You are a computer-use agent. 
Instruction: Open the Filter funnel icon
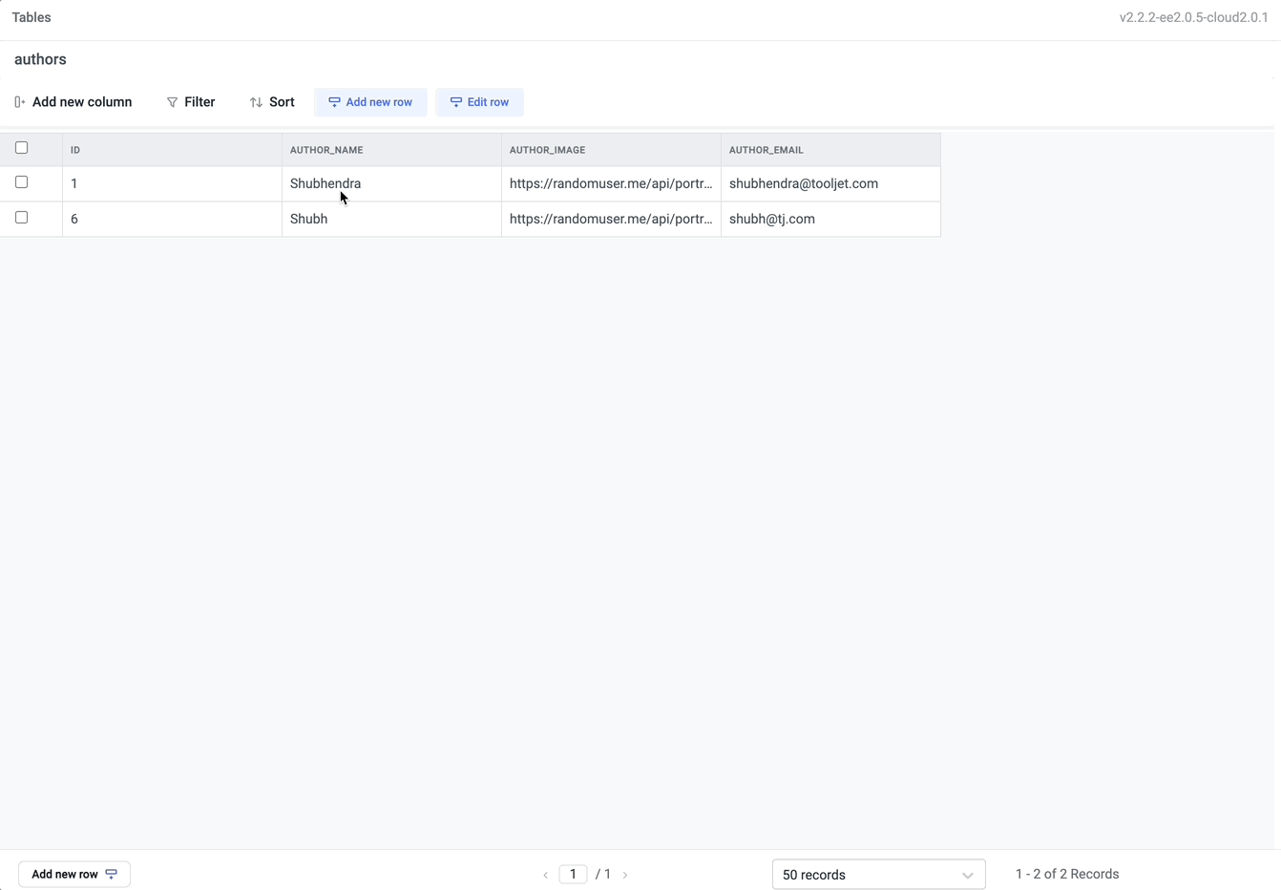(172, 102)
